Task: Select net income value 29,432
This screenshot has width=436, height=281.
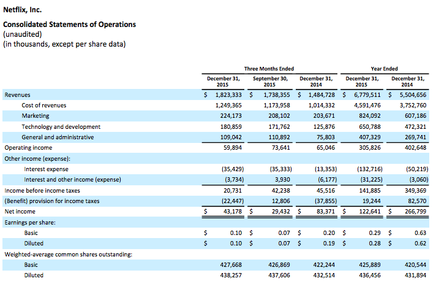Action: coord(281,212)
